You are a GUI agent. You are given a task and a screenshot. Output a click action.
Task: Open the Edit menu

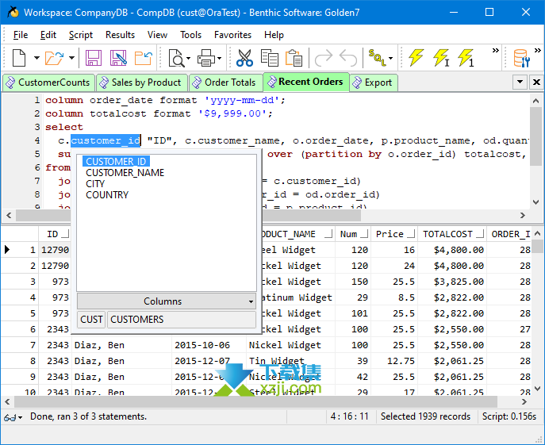[x=48, y=35]
